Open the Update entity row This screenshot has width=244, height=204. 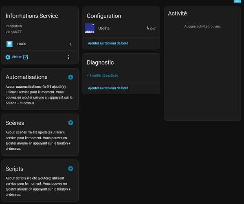(121, 29)
